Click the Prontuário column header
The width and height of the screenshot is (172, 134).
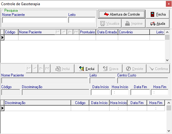pyautogui.click(x=87, y=32)
